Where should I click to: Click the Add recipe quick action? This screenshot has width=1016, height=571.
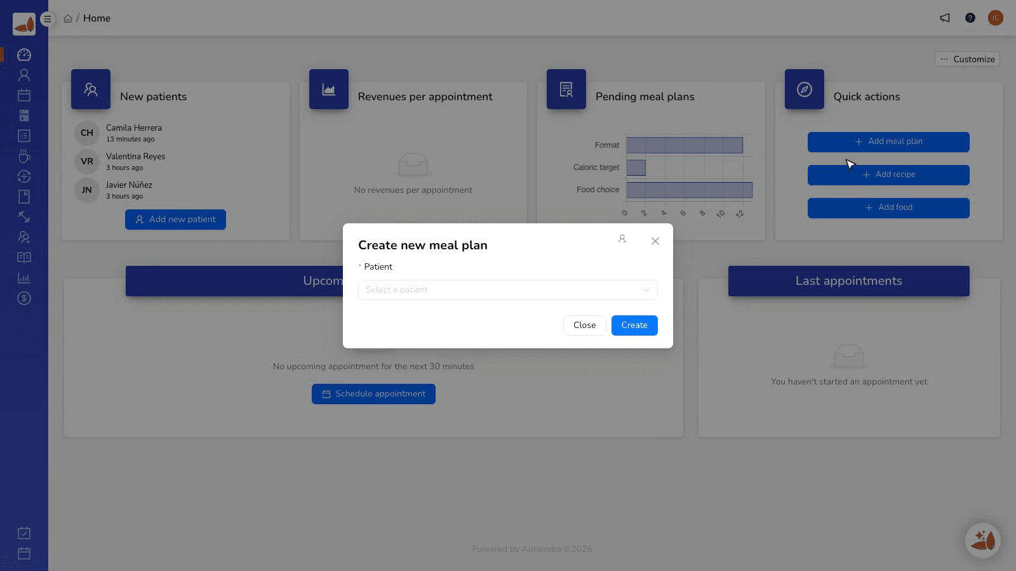click(888, 175)
